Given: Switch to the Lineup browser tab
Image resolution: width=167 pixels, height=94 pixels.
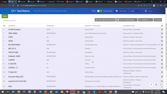Looking at the screenshot, I should tap(70, 2).
